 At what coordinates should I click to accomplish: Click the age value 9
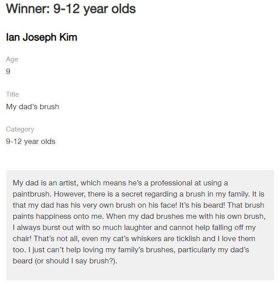click(x=8, y=71)
